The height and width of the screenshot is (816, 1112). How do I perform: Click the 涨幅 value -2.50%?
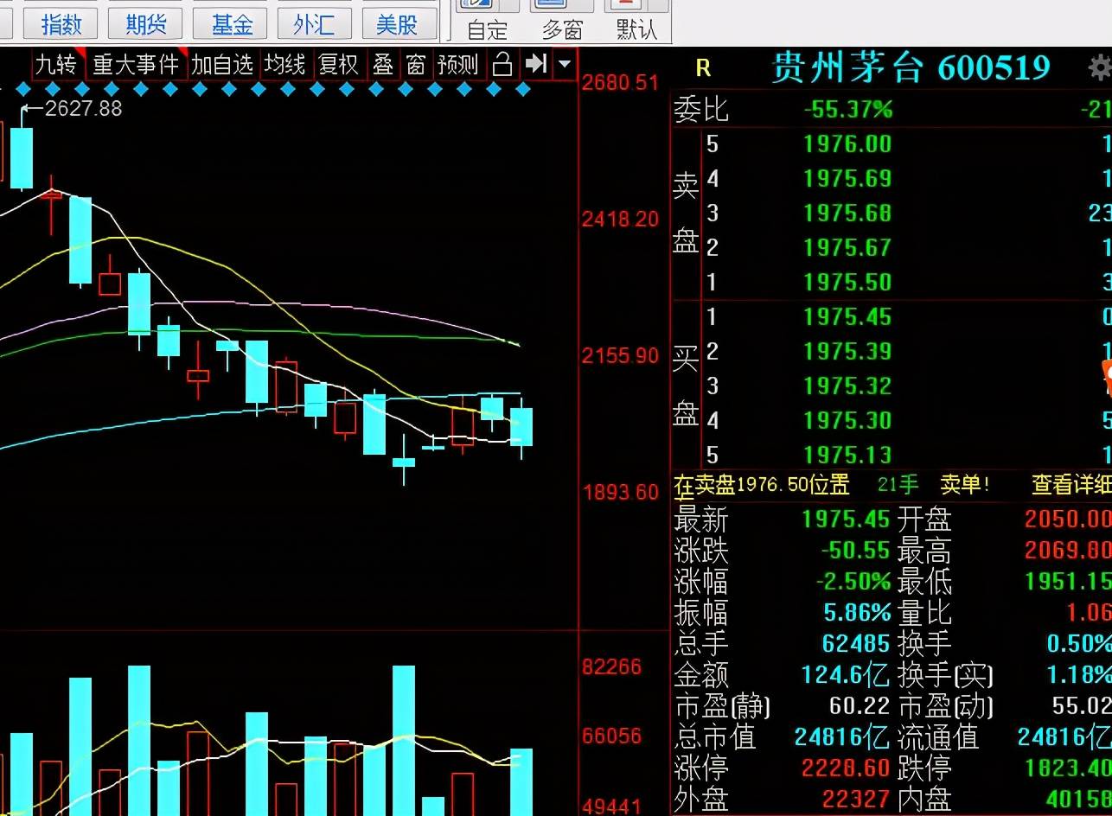point(853,581)
